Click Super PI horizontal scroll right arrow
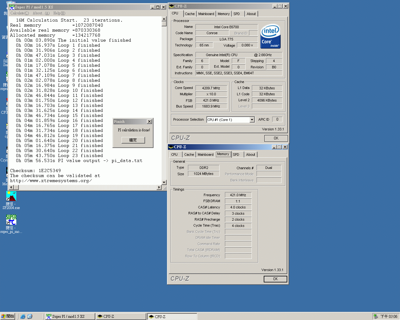The width and height of the screenshot is (400, 320). tap(159, 187)
